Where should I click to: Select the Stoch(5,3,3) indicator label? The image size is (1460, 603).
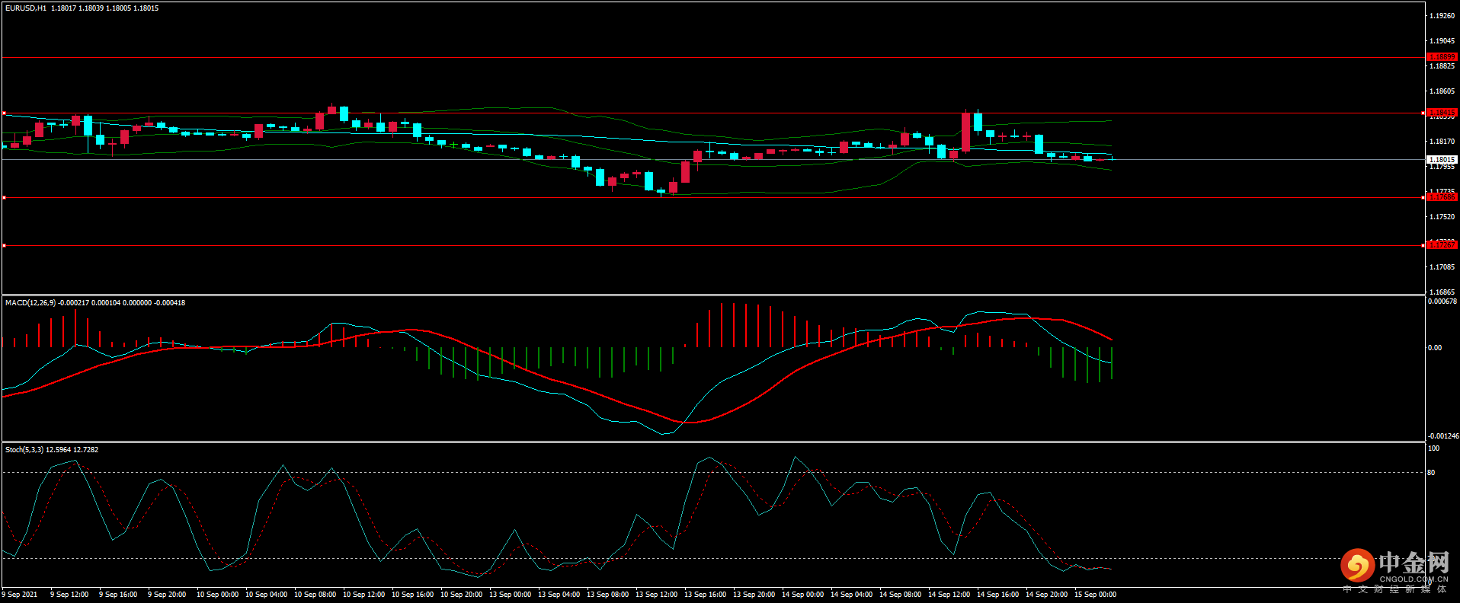click(x=24, y=450)
